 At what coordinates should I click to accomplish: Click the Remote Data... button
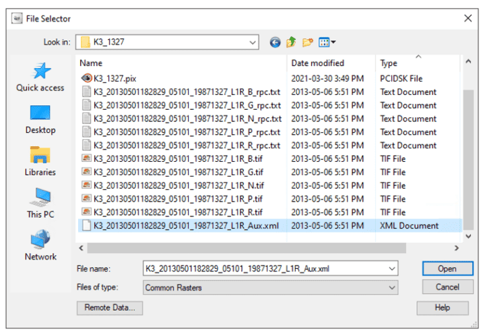click(110, 308)
